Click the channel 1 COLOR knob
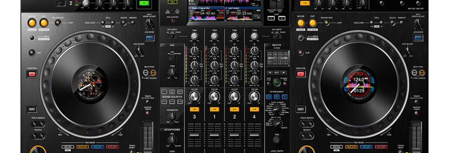Screen dimensions: 449x153 [x=214, y=97]
